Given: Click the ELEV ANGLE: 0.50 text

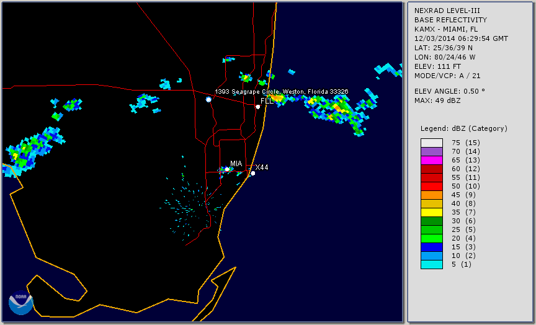Looking at the screenshot, I should pyautogui.click(x=450, y=91).
